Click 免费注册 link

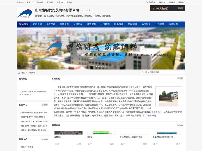(x=162, y=3)
